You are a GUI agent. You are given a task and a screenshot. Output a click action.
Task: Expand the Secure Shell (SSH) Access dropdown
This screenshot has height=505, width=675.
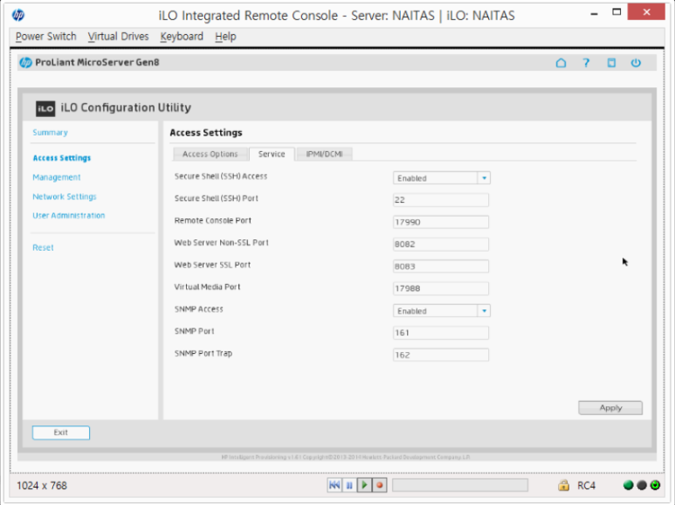tap(484, 177)
